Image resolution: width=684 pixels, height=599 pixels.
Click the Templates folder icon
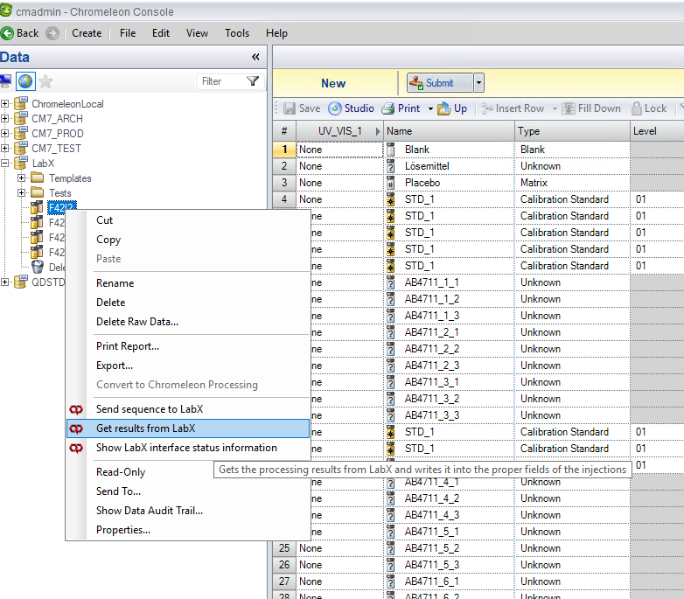(38, 178)
